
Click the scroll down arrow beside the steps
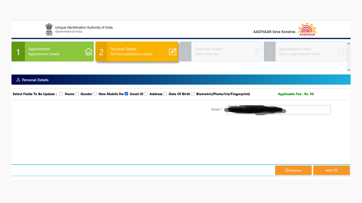click(348, 70)
